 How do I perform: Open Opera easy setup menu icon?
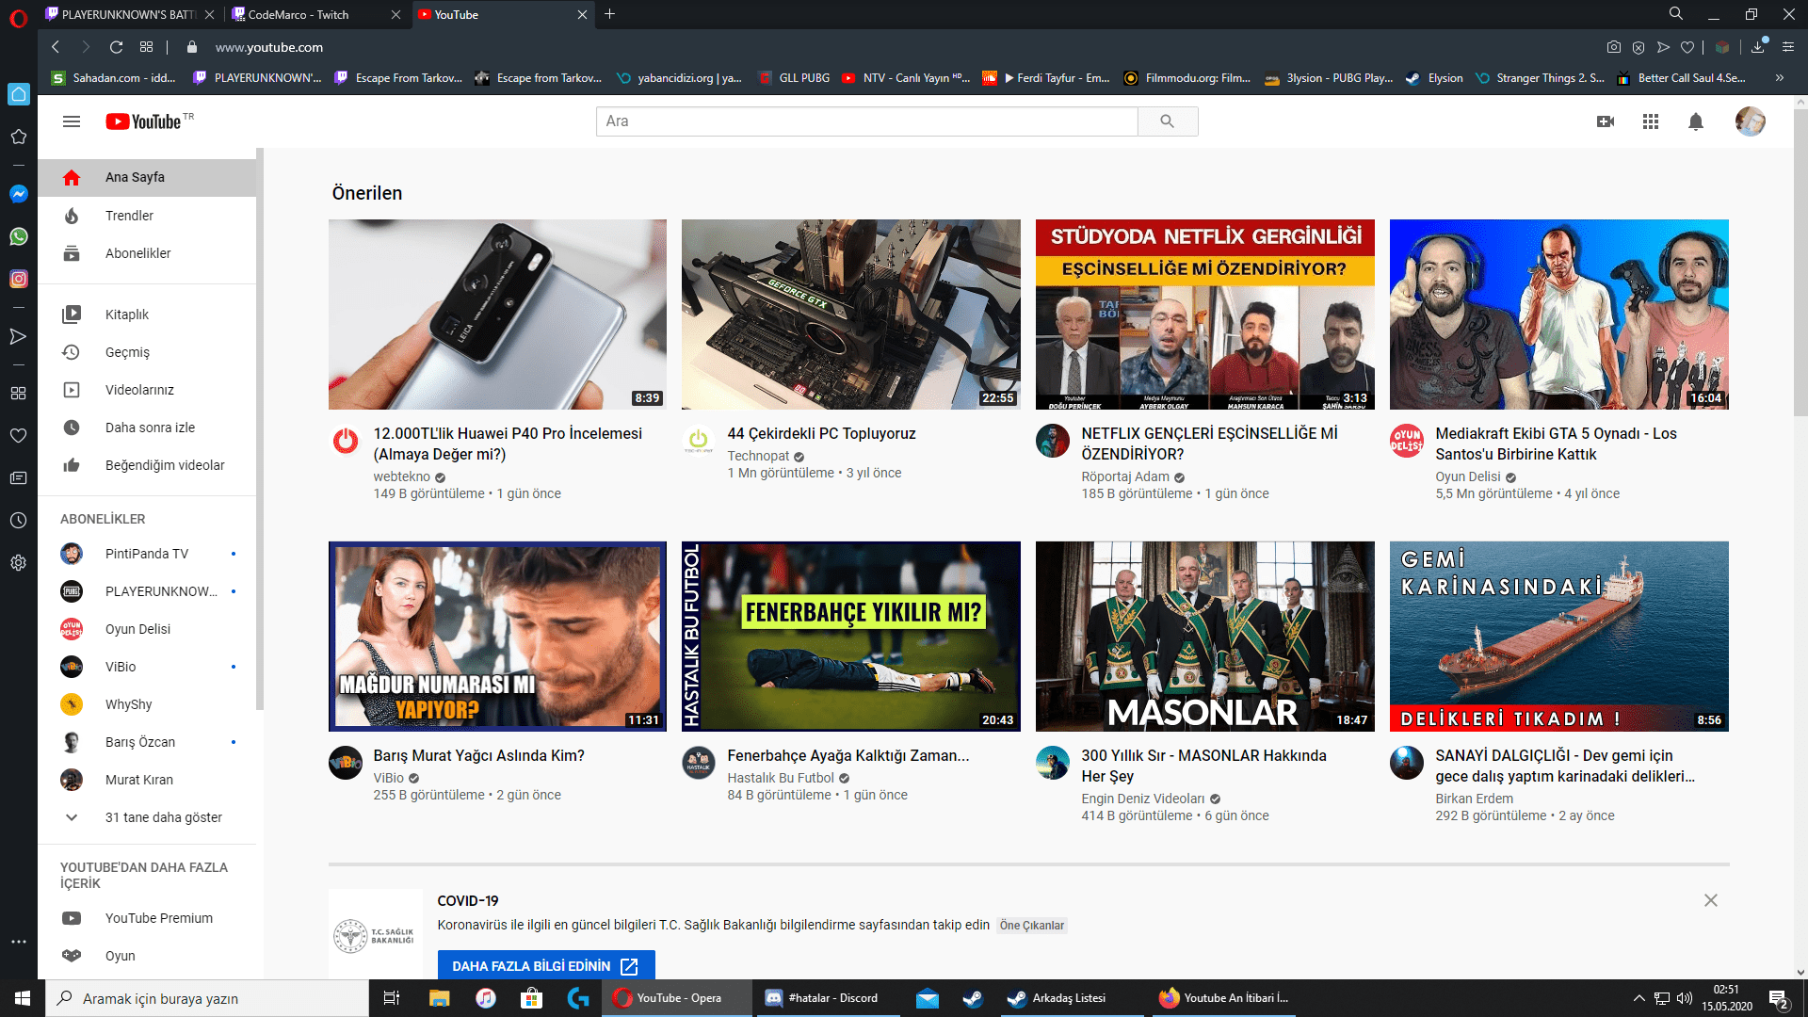[1788, 47]
